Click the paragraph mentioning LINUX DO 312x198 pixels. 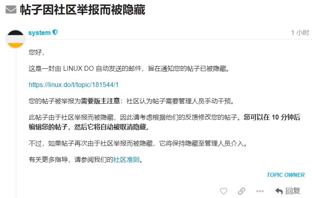coord(129,69)
